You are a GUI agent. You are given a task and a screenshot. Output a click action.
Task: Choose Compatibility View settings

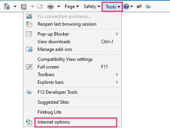pyautogui.click(x=72, y=59)
